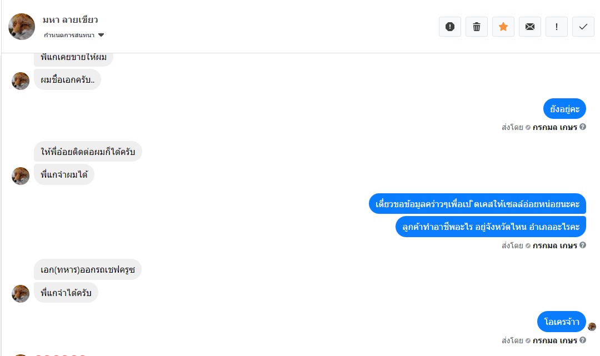
Task: Open sender กรกมล เกษร under ยังอยู่คะ
Action: (x=554, y=127)
